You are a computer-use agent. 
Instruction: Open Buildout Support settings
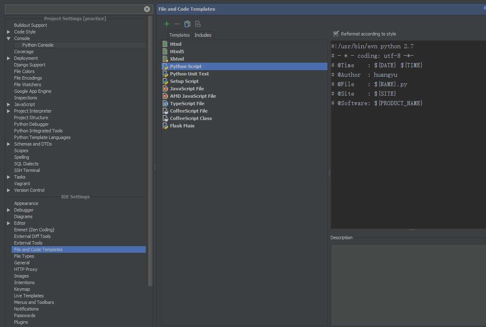(31, 25)
